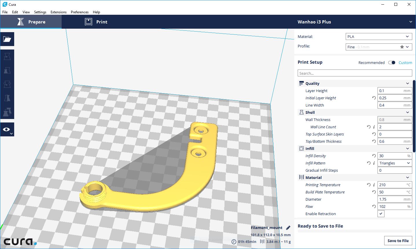Reset Top/Bottom Thickness value

click(374, 141)
